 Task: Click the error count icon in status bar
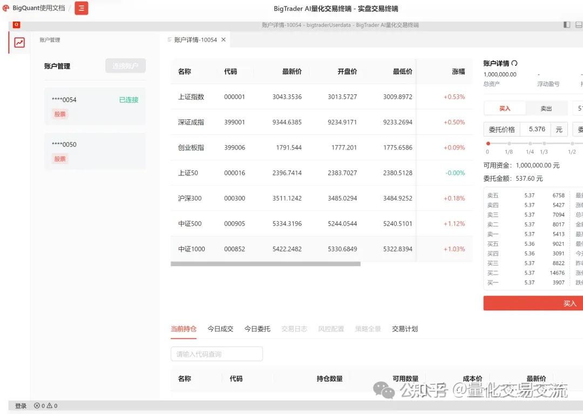point(37,405)
